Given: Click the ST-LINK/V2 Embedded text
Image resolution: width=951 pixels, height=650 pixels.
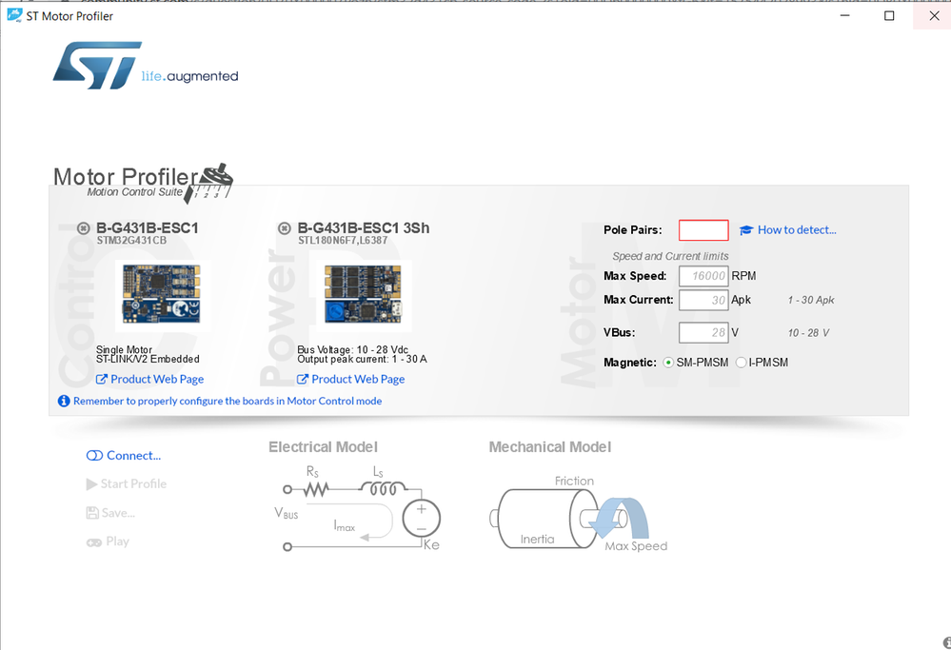Looking at the screenshot, I should (x=148, y=359).
